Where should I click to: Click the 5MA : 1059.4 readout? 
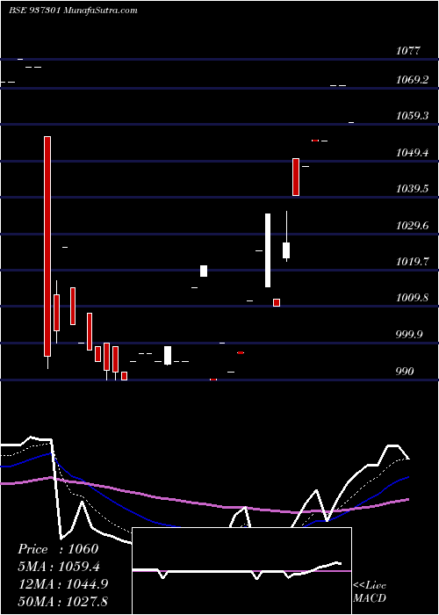point(59,566)
